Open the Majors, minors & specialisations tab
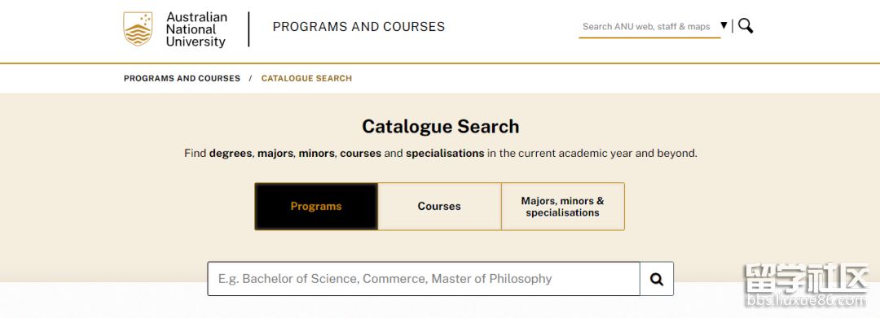The image size is (880, 318). [563, 206]
